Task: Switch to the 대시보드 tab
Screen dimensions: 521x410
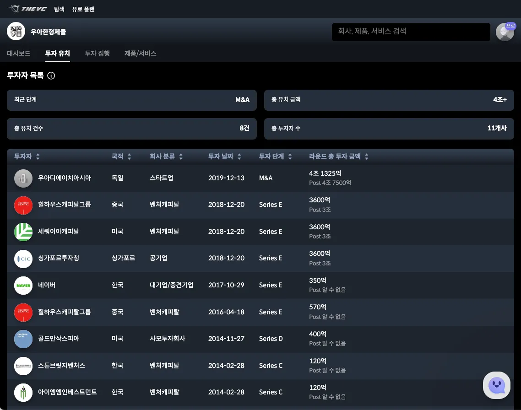Action: (x=19, y=53)
